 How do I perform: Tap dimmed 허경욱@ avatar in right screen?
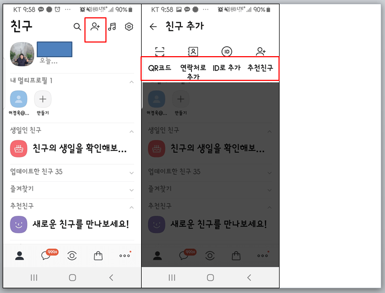coord(157,99)
